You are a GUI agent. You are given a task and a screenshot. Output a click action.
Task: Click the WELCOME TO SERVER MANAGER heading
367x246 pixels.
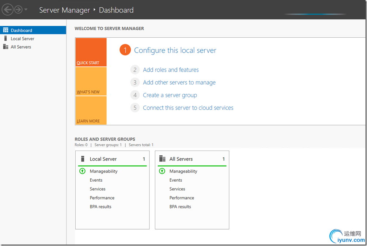pyautogui.click(x=109, y=28)
